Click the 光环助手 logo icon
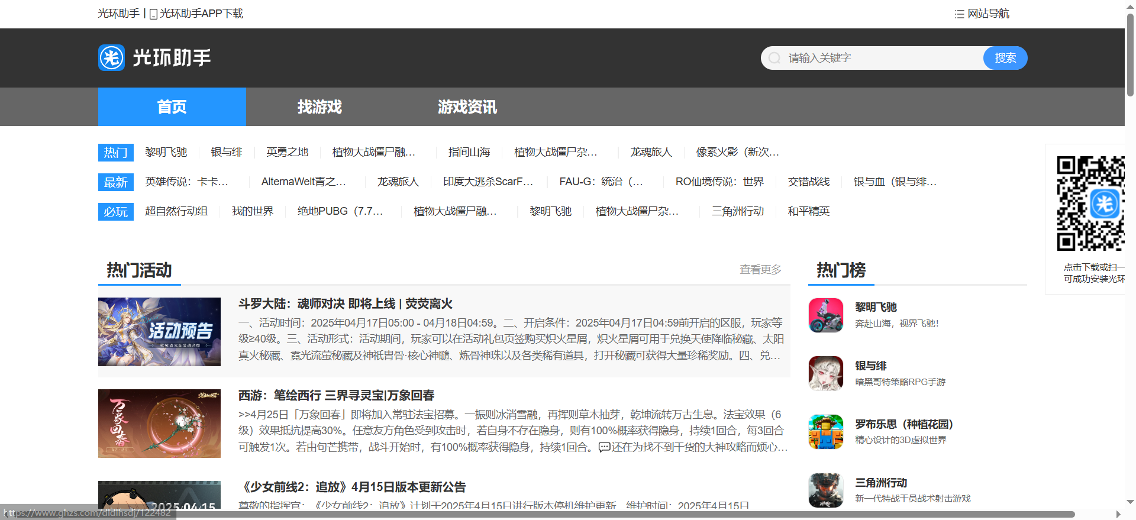Screen dimensions: 1136x520 coord(111,58)
